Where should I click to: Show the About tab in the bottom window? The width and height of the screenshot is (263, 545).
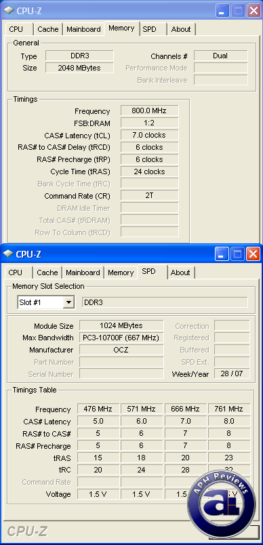click(x=181, y=272)
